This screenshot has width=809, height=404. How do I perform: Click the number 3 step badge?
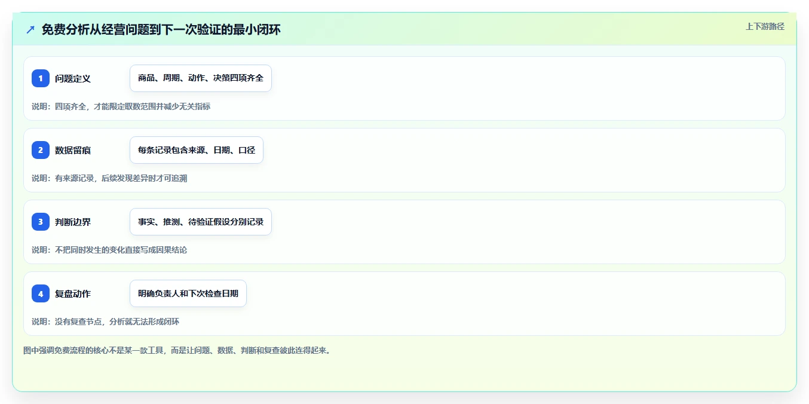coord(41,222)
